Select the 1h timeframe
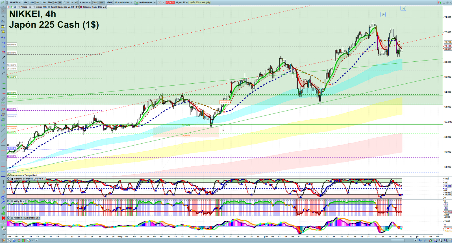This screenshot has height=243, width=452. click(x=55, y=3)
